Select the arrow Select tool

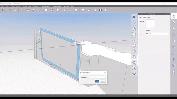click(22, 10)
